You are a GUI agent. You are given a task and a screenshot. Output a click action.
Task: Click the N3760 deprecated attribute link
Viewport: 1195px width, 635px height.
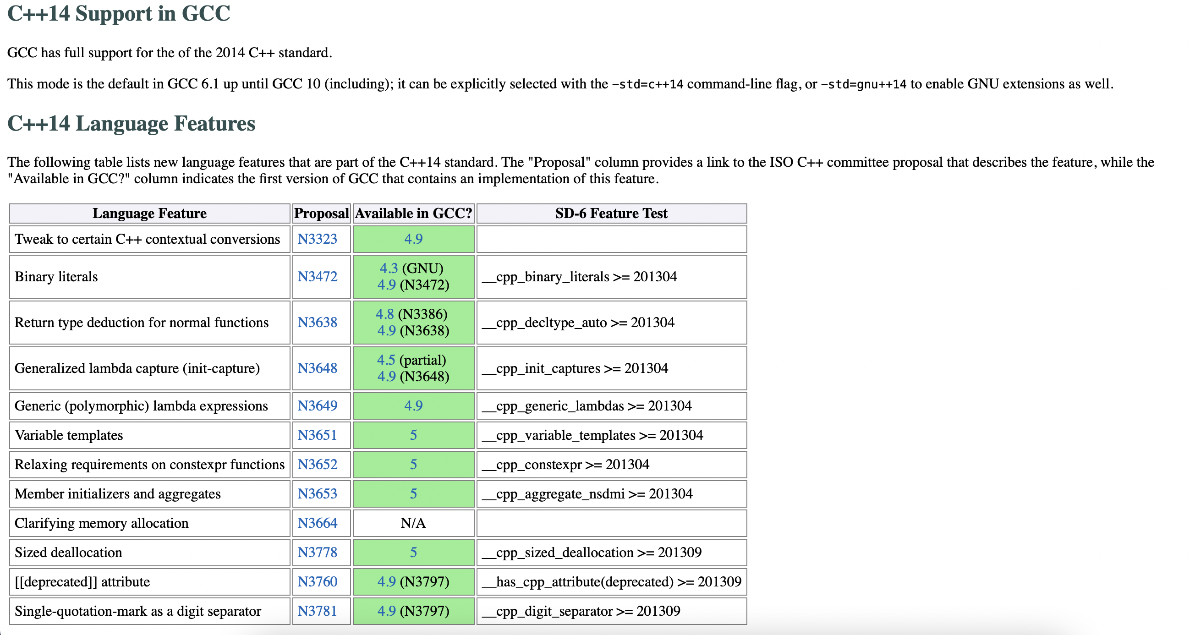317,582
